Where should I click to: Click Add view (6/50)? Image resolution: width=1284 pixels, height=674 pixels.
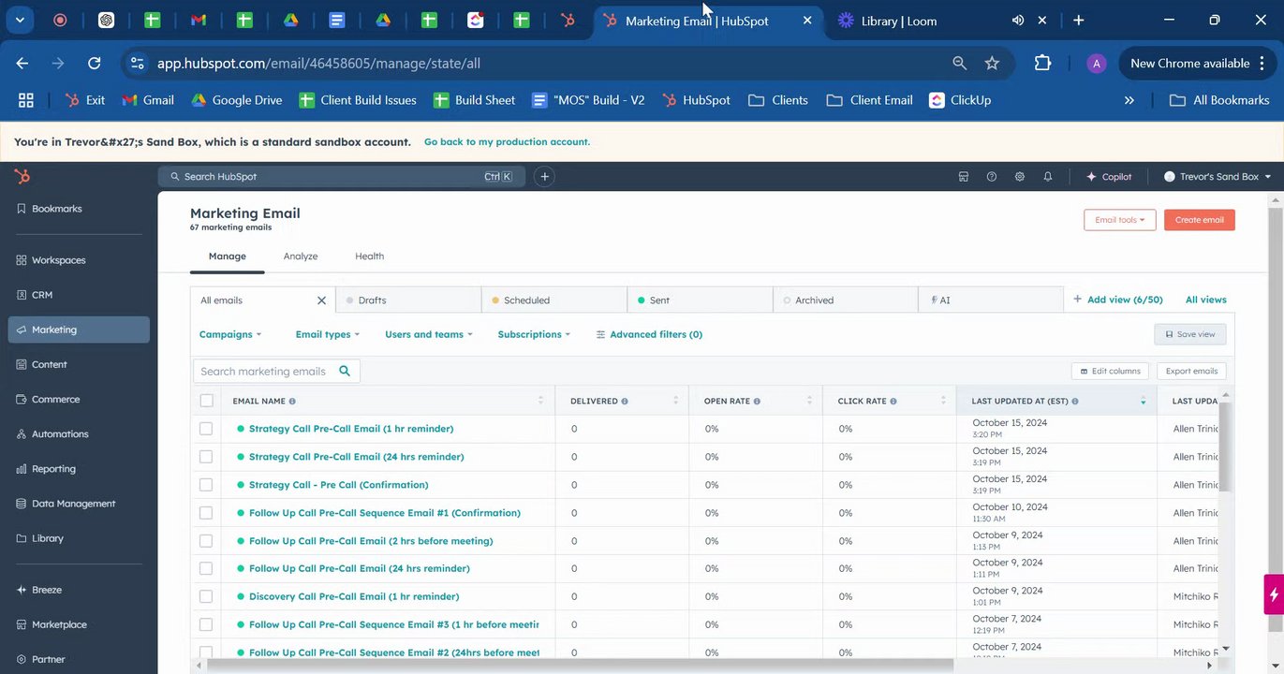(1117, 300)
